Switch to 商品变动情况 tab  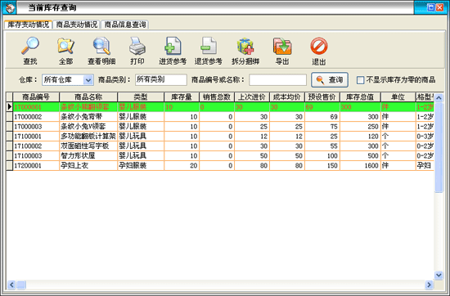[x=76, y=25]
